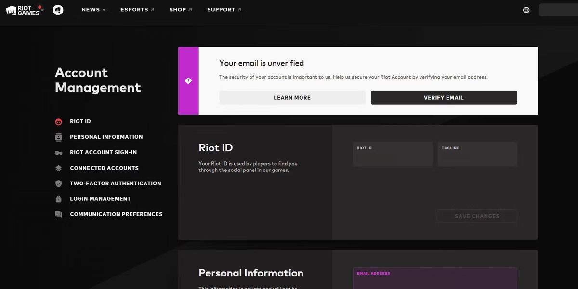Click the 'Personal Information' section heading
578x289 pixels.
(251, 273)
